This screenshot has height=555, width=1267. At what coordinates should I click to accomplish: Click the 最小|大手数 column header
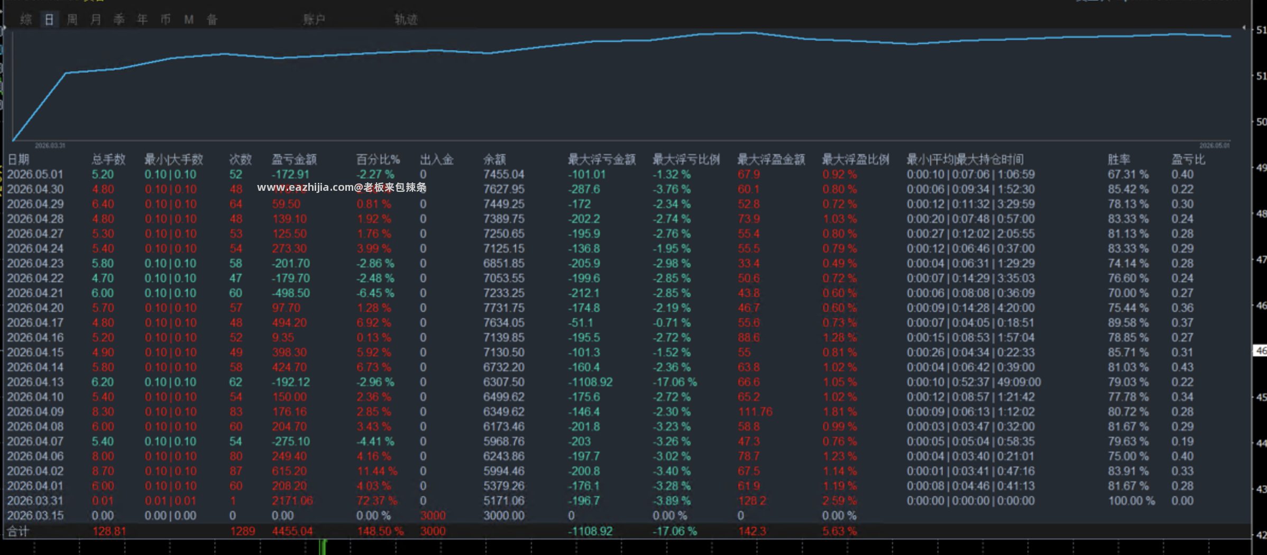(x=174, y=159)
